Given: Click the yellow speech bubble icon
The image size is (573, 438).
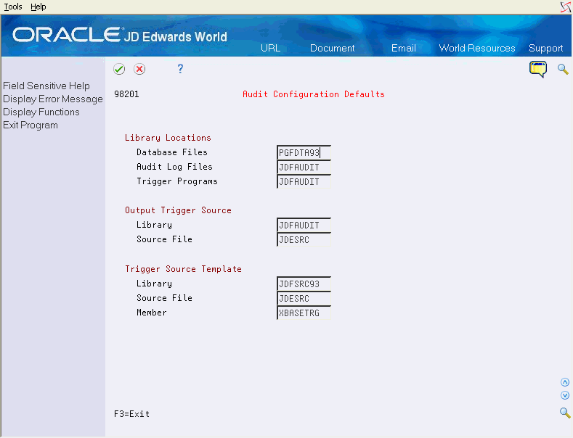Looking at the screenshot, I should [538, 70].
